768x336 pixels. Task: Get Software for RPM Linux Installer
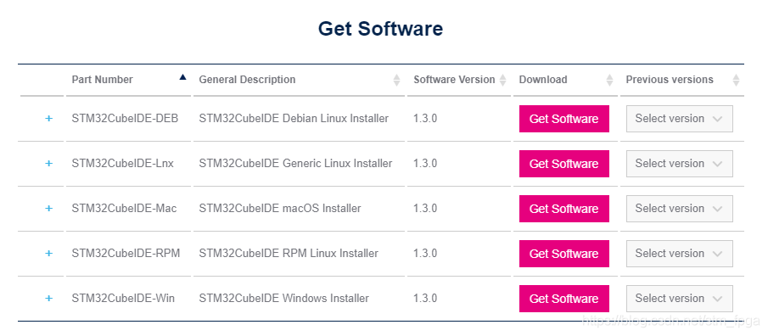pos(564,254)
